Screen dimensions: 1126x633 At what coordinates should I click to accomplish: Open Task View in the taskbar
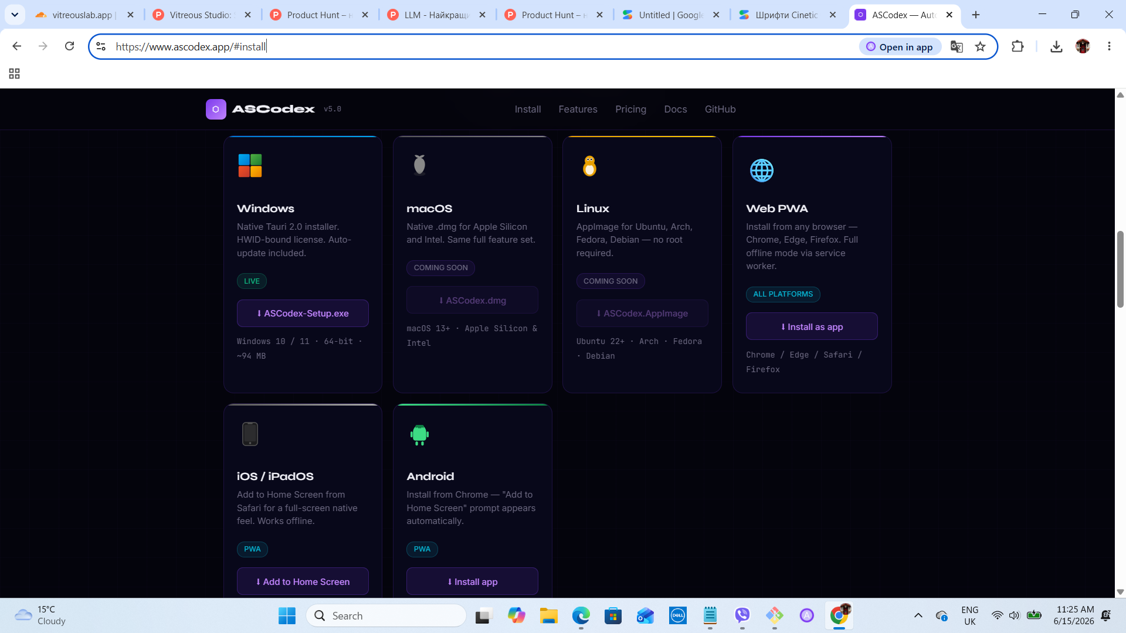[484, 615]
